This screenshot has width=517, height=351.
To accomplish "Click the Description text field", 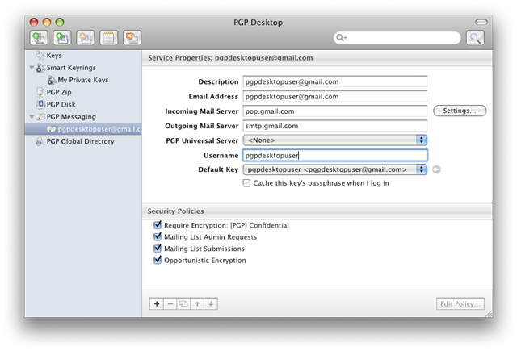I will [335, 81].
